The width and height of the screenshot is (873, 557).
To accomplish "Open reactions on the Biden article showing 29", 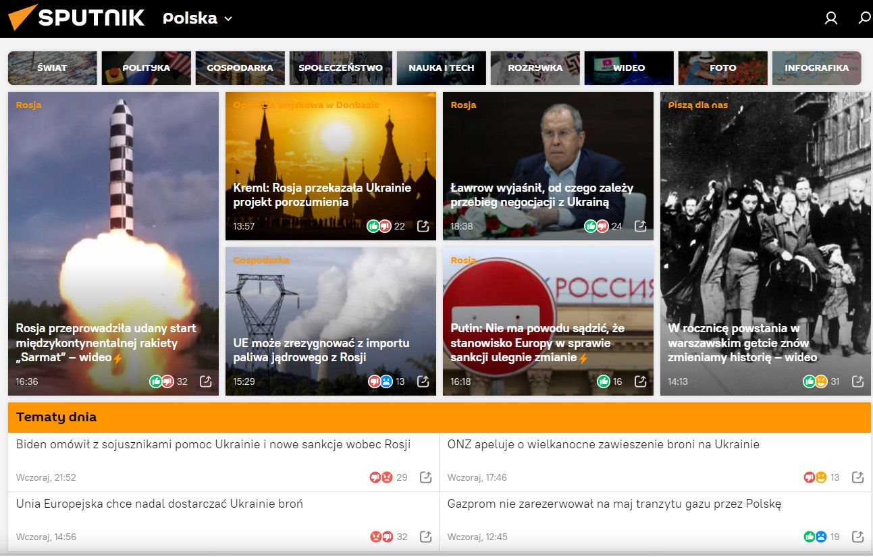I will click(388, 477).
